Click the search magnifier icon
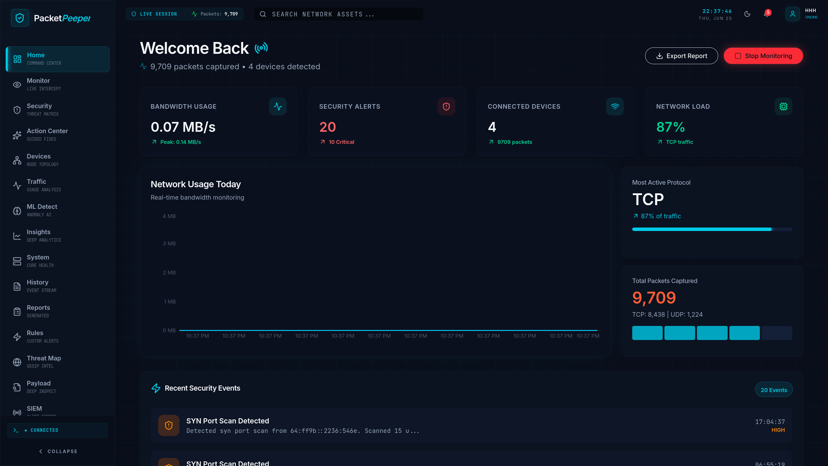The image size is (828, 466). (x=262, y=14)
